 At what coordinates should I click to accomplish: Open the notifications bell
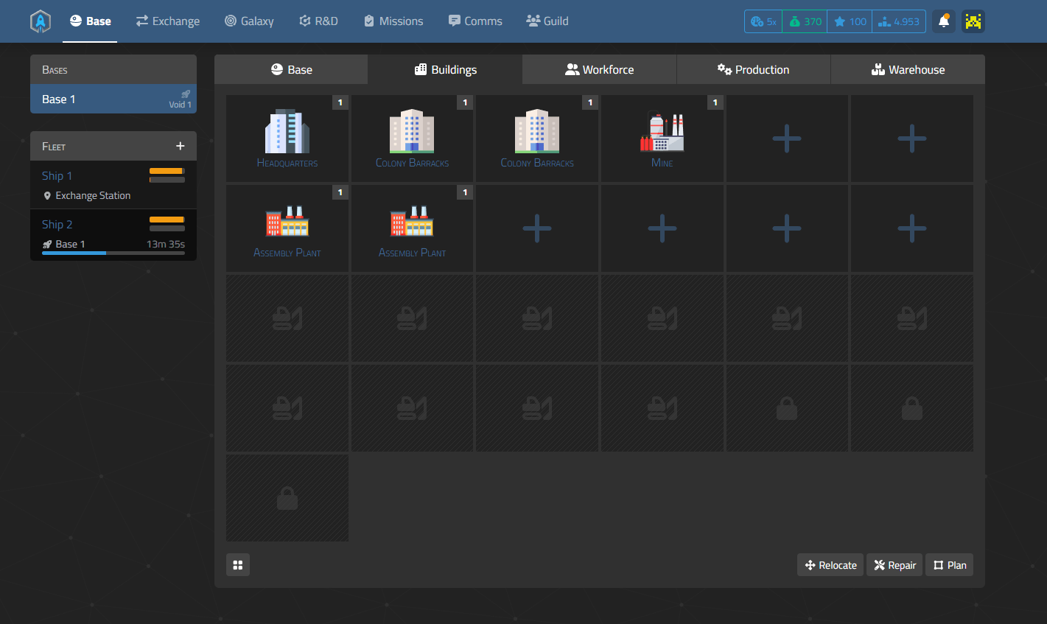coord(944,21)
